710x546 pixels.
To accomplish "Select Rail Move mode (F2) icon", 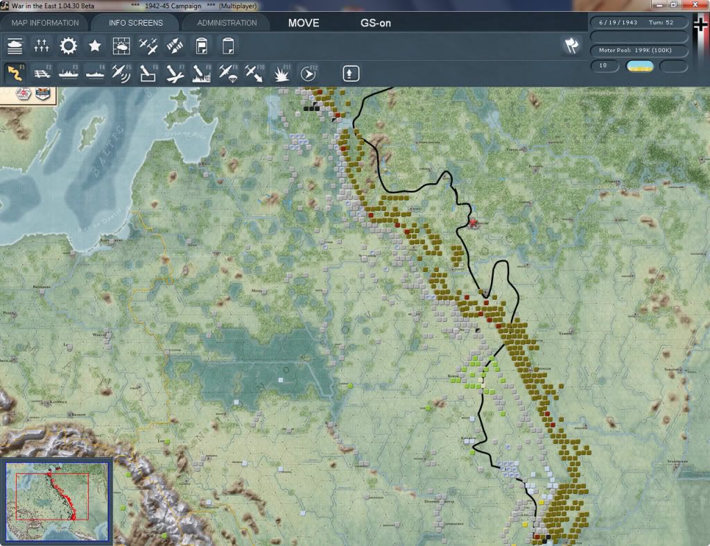I will (42, 73).
